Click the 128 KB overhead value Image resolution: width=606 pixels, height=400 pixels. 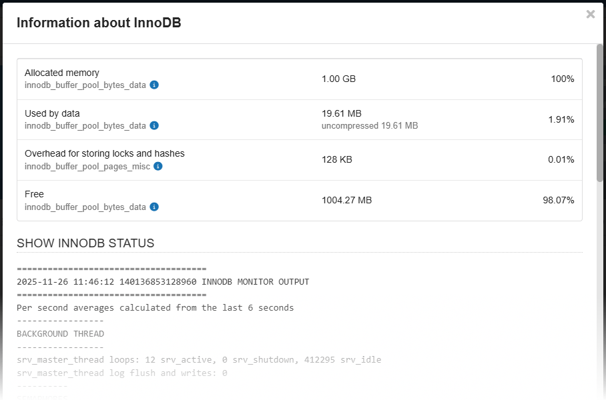[x=337, y=160]
